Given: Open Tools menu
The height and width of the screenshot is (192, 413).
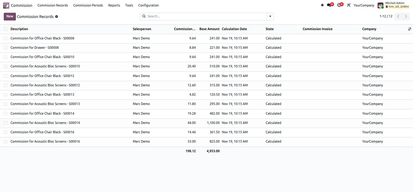Looking at the screenshot, I should pos(129,5).
